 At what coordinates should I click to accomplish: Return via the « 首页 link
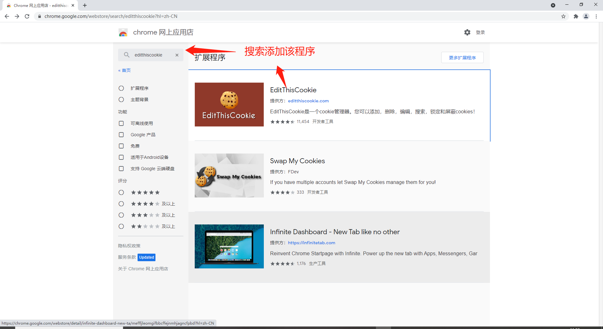(x=124, y=70)
